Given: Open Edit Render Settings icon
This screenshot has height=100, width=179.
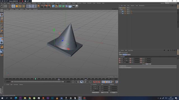Looking at the screenshot, I should point(49,6).
